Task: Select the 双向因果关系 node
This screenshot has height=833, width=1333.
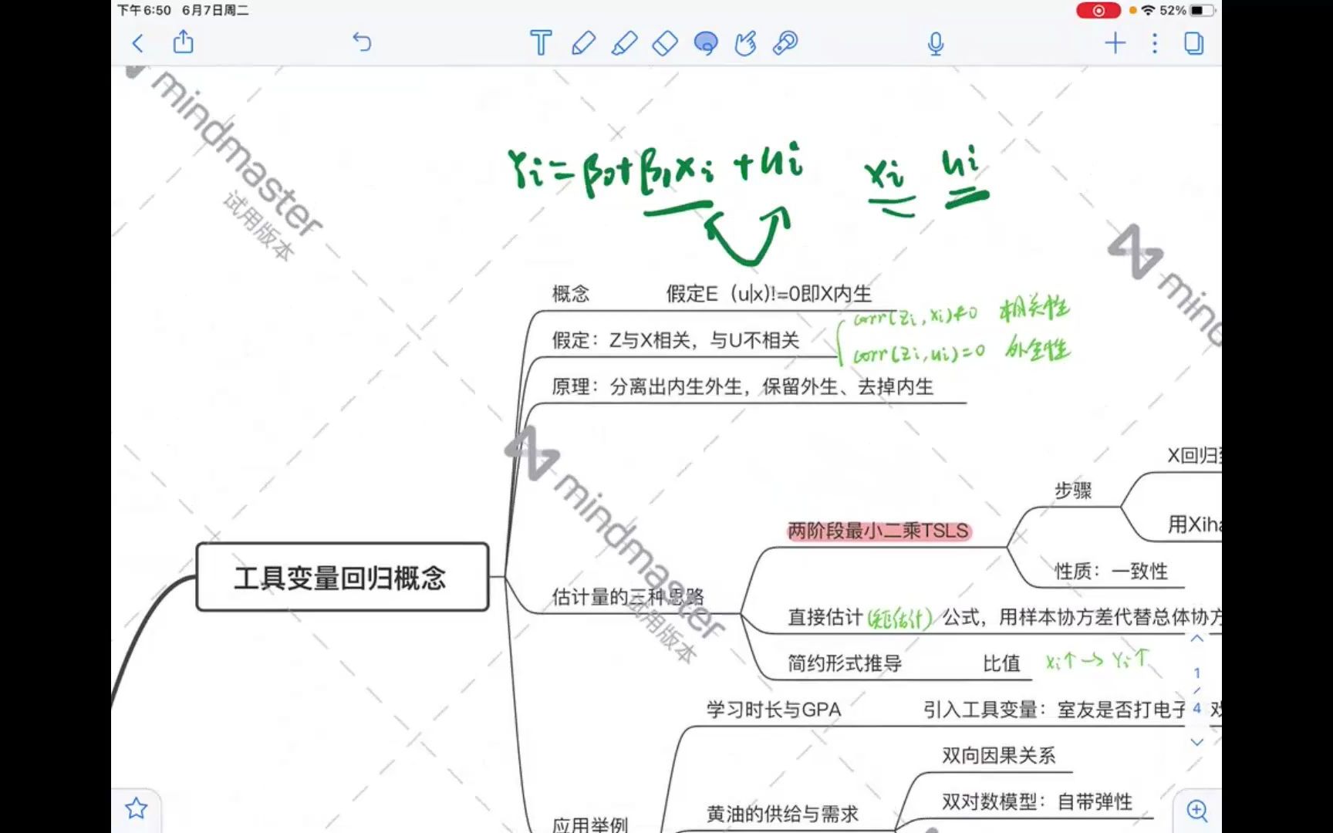Action: [x=998, y=756]
